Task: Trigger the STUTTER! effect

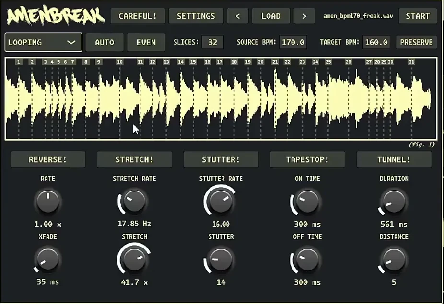Action: pos(221,159)
